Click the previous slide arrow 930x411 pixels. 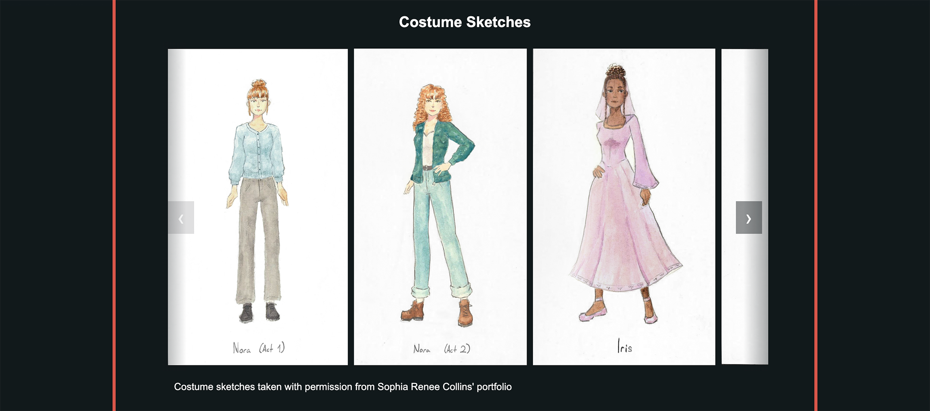coord(181,218)
